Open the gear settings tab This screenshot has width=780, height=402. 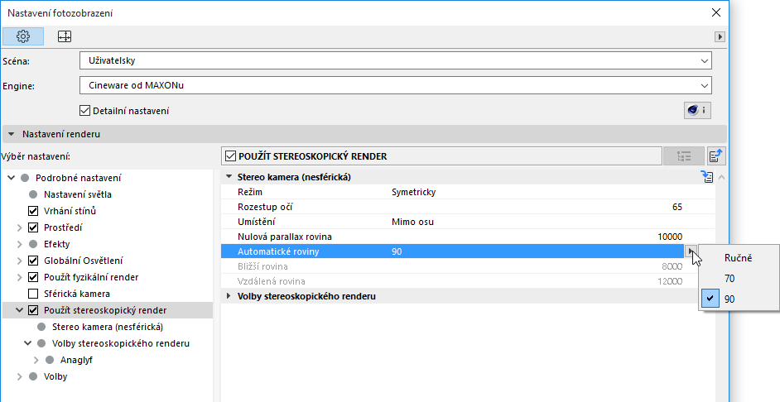[23, 36]
